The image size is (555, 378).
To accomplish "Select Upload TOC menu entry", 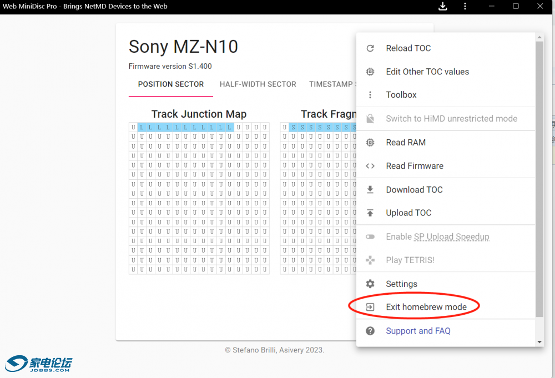I will tap(446, 213).
